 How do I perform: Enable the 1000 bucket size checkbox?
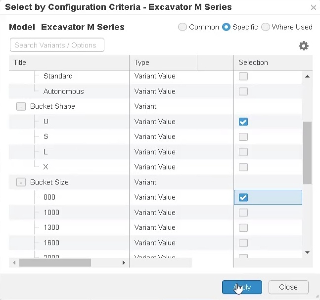coord(243,213)
